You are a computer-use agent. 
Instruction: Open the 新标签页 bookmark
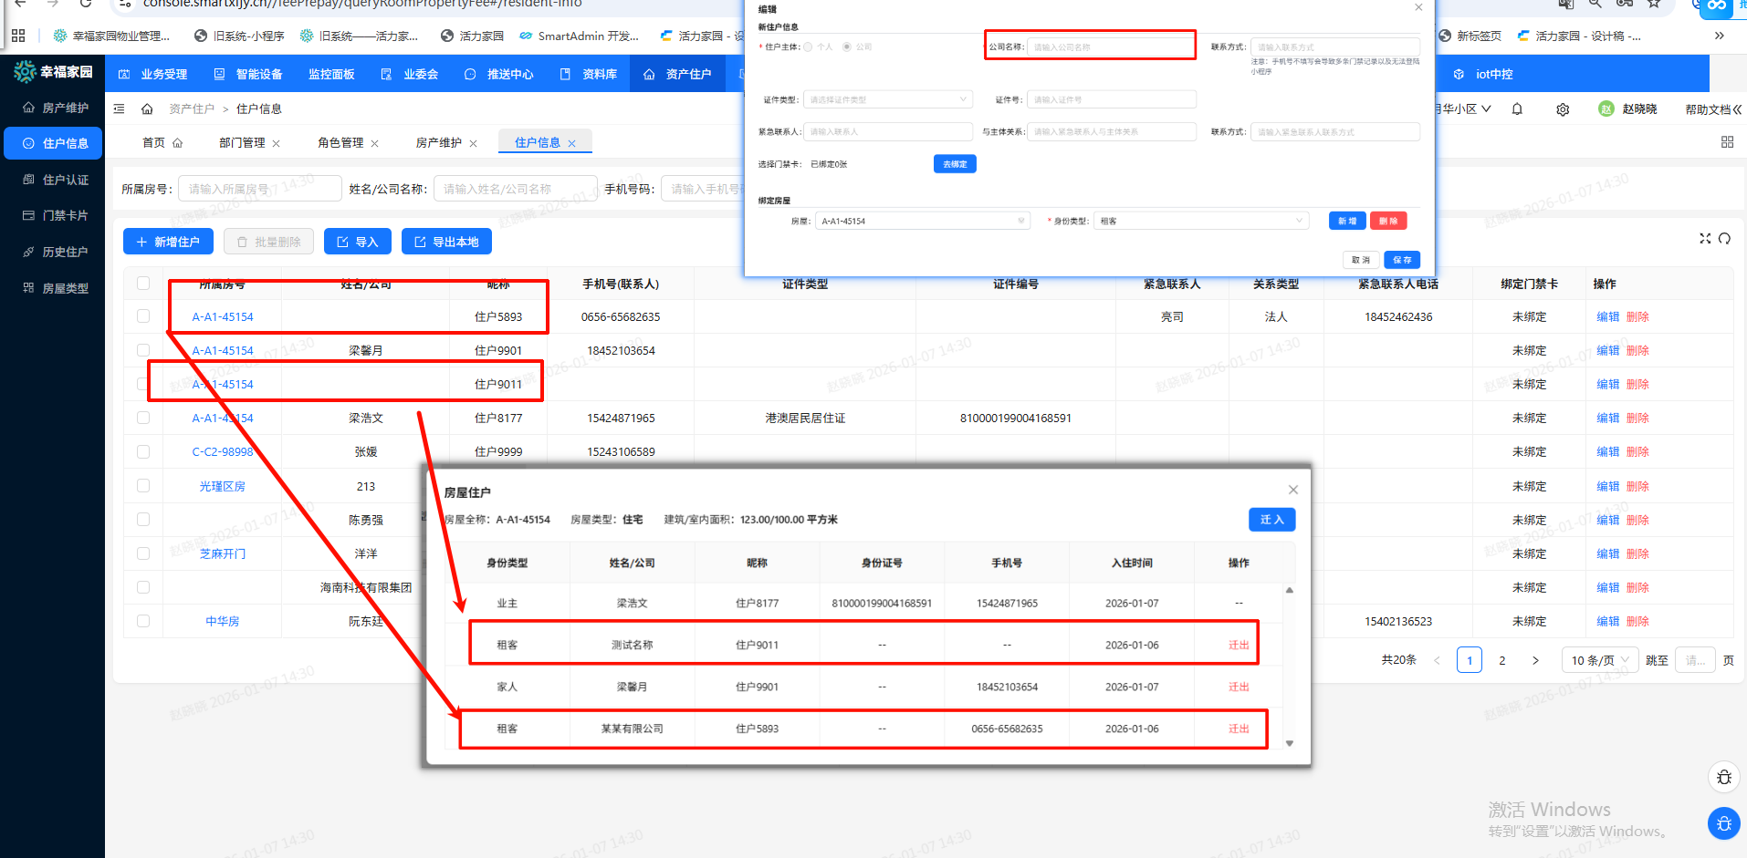pyautogui.click(x=1470, y=36)
